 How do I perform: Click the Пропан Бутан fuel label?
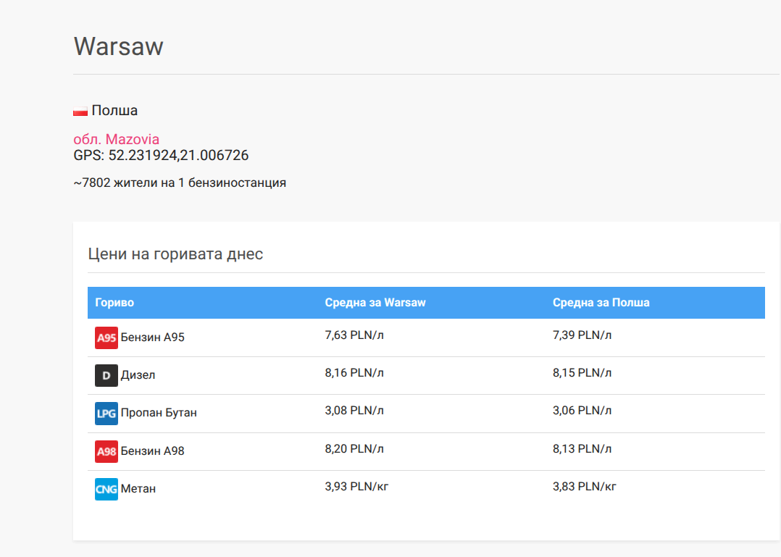click(x=159, y=413)
